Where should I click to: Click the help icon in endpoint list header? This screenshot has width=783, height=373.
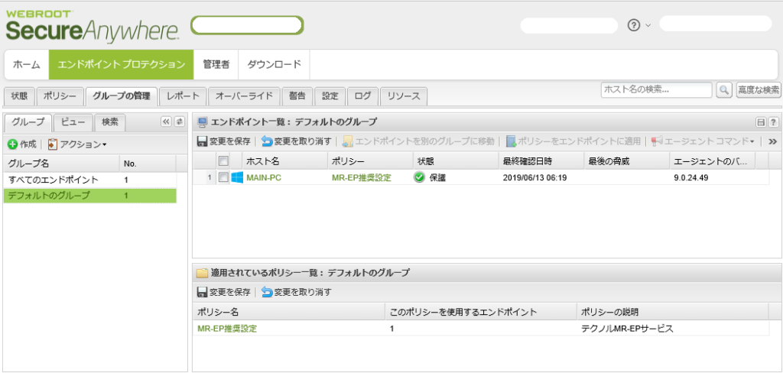tap(774, 122)
